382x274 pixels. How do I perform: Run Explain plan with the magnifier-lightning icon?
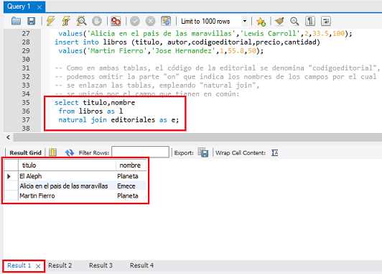tap(81, 22)
